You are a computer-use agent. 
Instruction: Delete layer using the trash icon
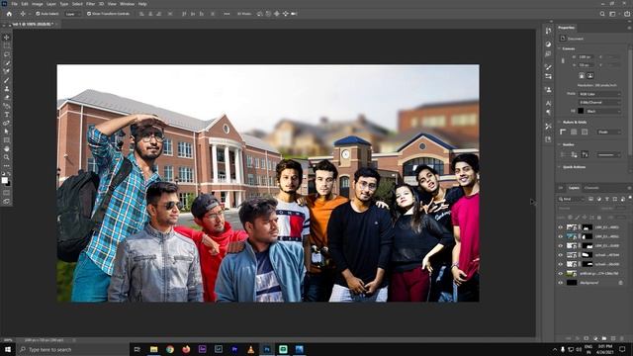(622, 338)
